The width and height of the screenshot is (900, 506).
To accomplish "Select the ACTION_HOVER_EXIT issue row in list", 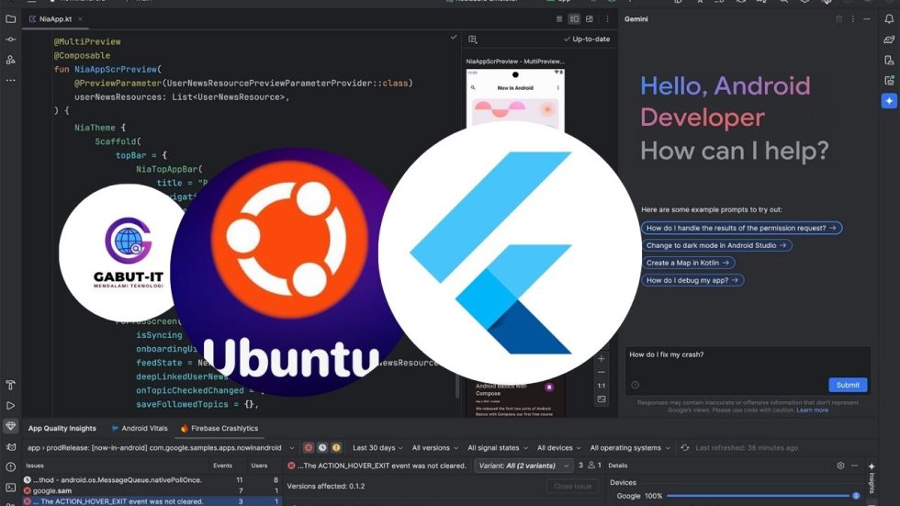I will tap(152, 500).
